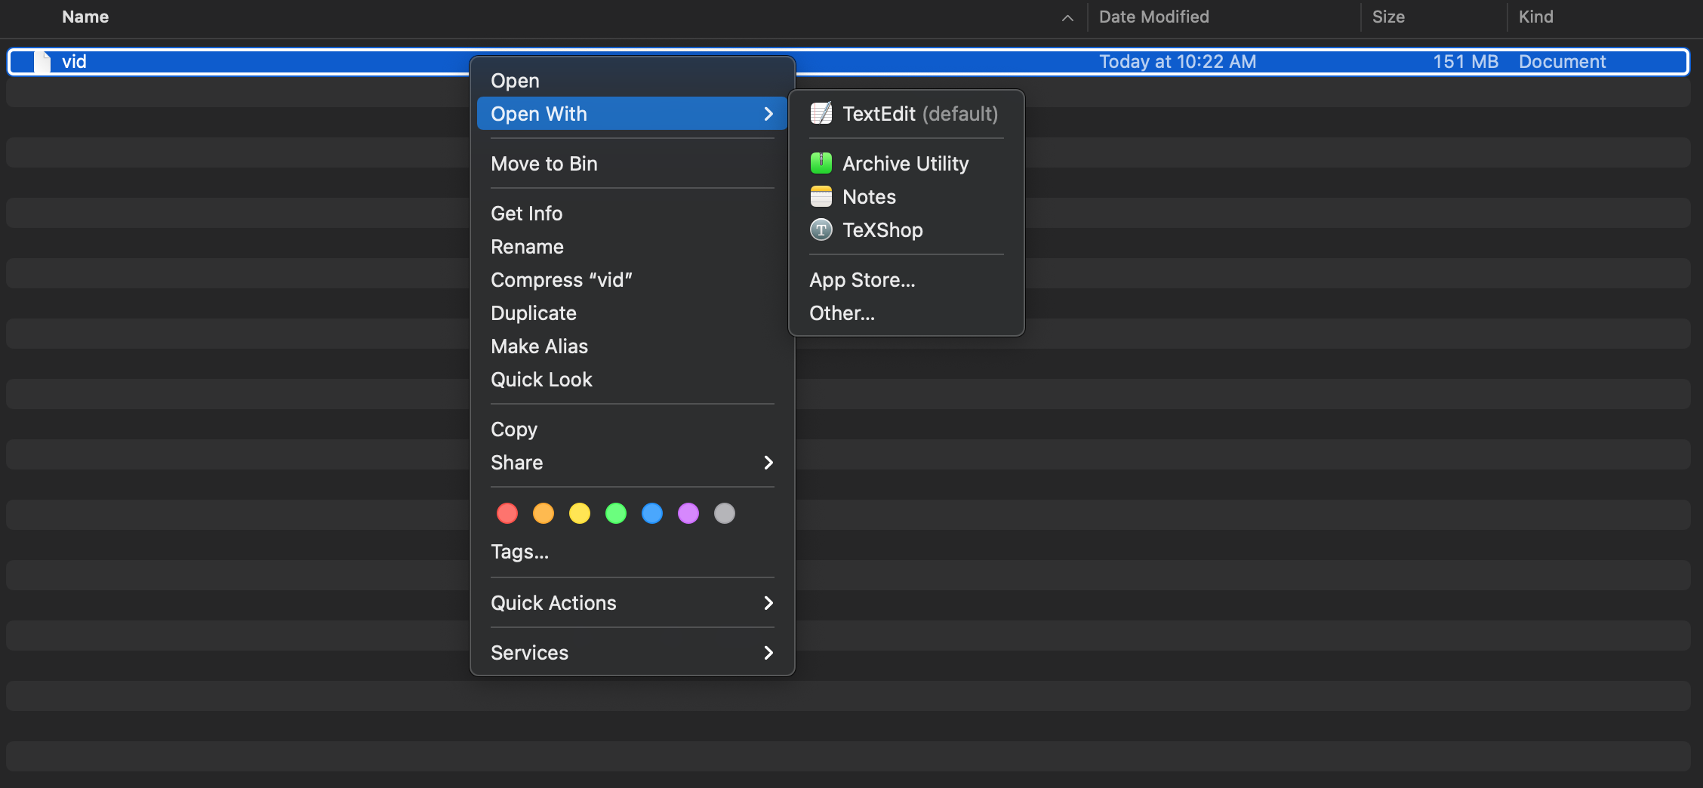1703x788 pixels.
Task: Apply the gray tag color
Action: pyautogui.click(x=725, y=513)
